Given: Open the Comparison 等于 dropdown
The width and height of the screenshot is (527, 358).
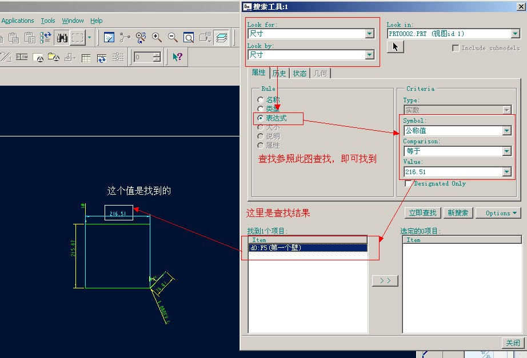Looking at the screenshot, I should coord(507,151).
